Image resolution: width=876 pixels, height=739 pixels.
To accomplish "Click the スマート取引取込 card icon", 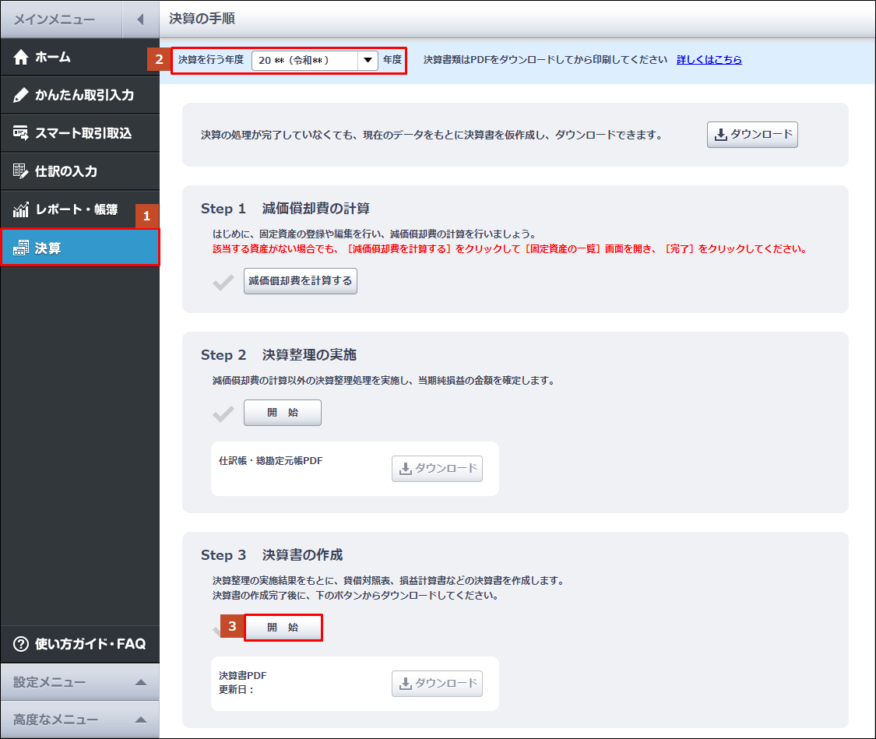I will [x=21, y=133].
